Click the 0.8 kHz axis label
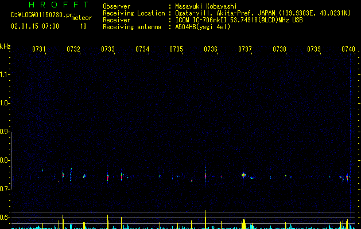 (5, 160)
